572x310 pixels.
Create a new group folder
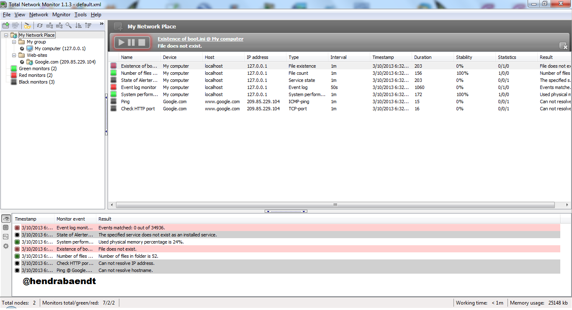tap(6, 25)
